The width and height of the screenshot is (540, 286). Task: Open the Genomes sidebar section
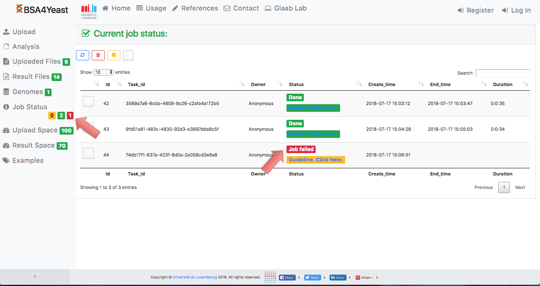[27, 92]
